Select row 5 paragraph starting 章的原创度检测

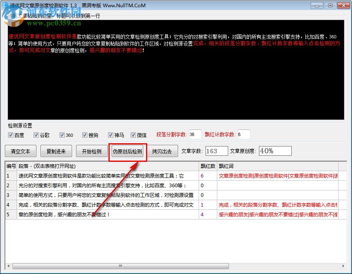coord(108,214)
